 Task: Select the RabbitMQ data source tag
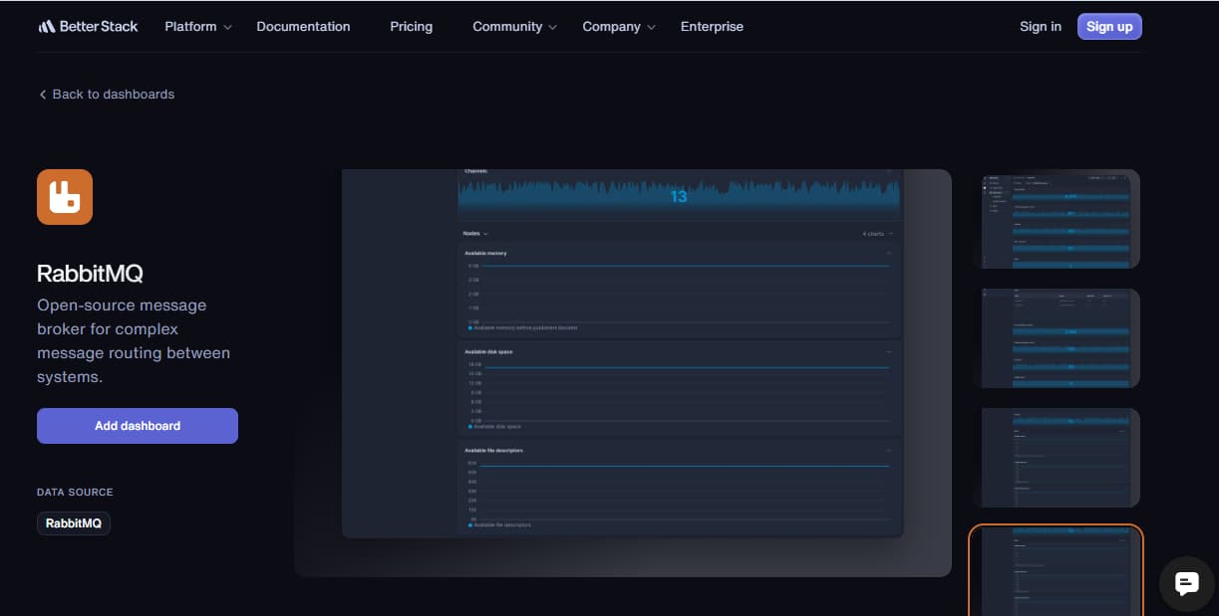click(x=74, y=523)
